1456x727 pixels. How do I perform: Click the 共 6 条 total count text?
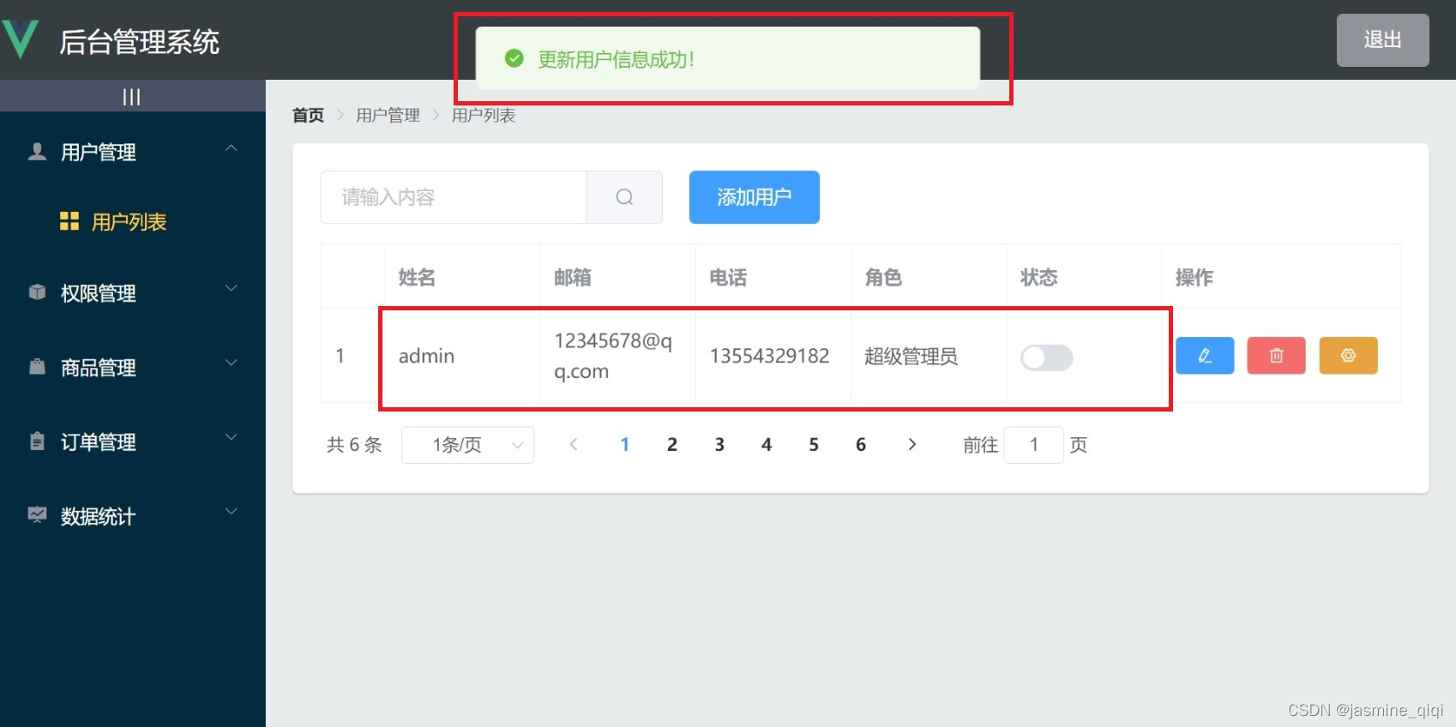pyautogui.click(x=353, y=445)
